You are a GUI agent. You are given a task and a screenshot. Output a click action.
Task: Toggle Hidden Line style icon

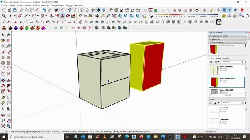coord(87,10)
